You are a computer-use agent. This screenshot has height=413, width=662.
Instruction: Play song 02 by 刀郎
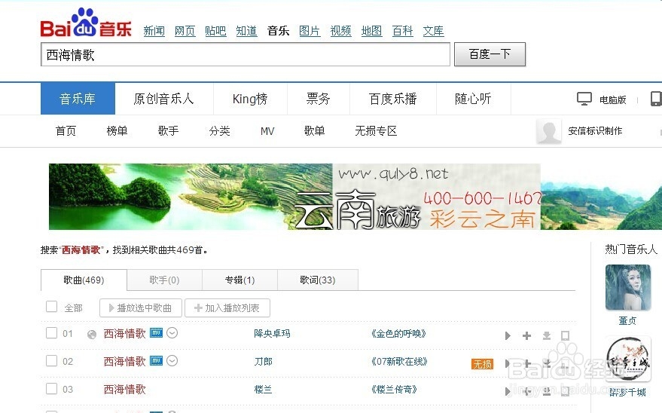click(508, 363)
